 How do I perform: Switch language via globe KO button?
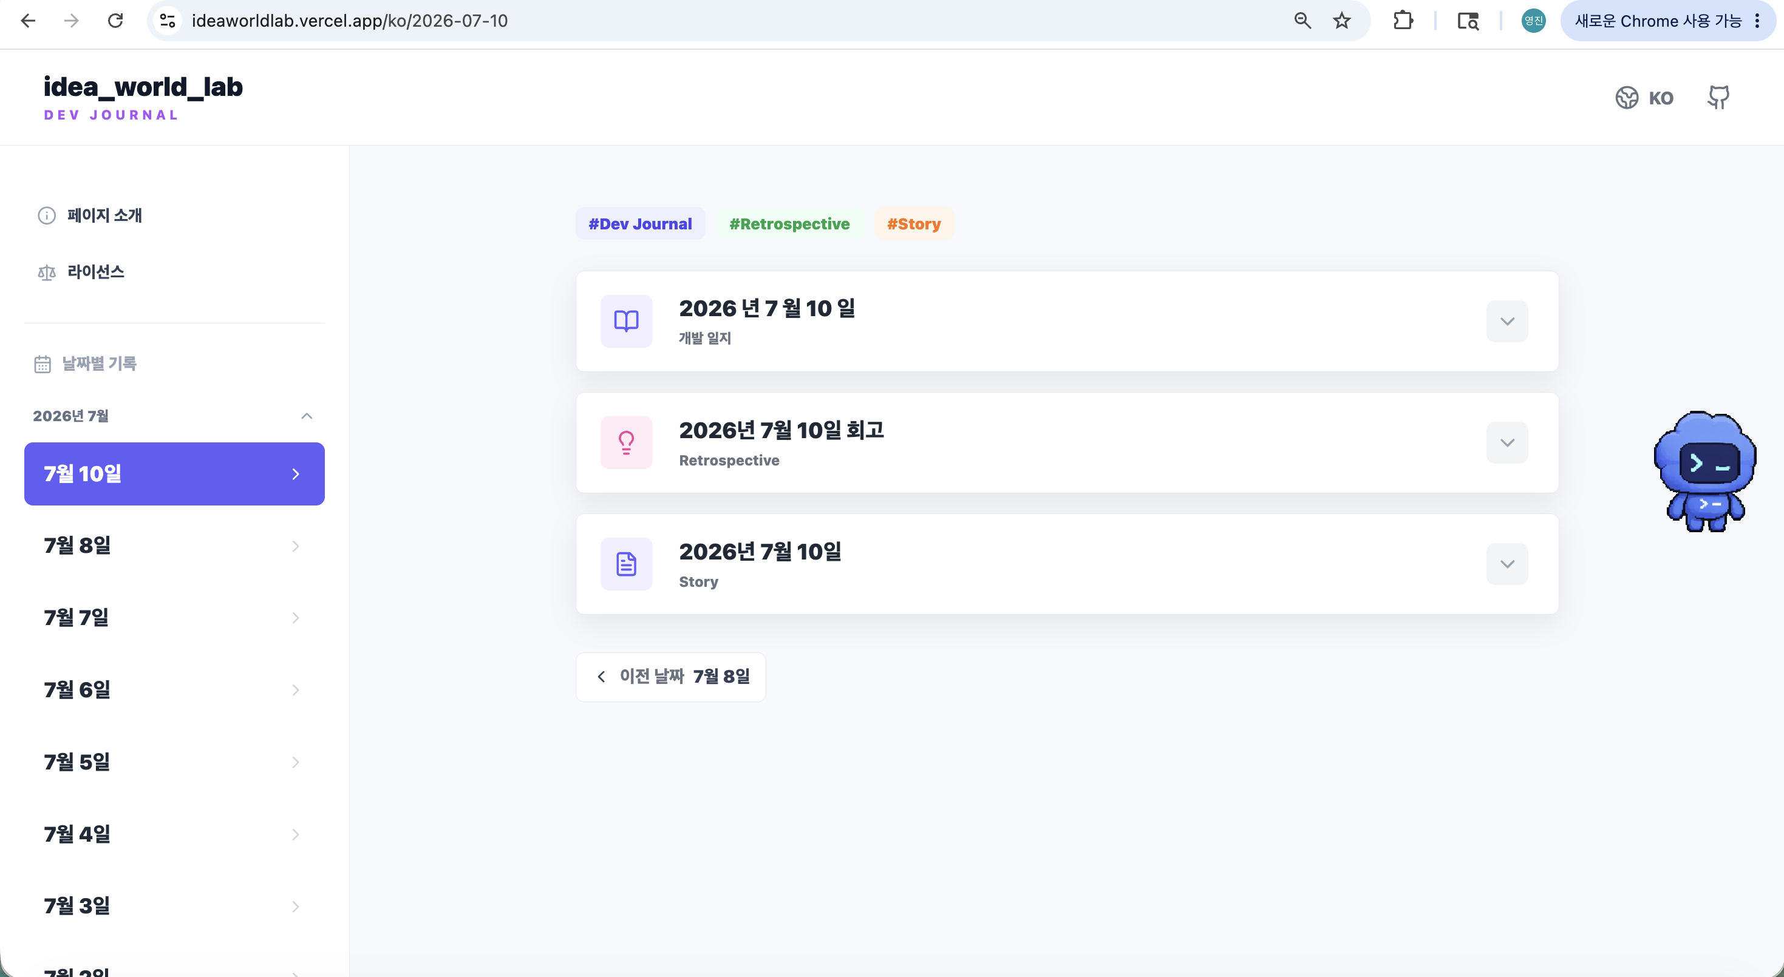[1645, 98]
